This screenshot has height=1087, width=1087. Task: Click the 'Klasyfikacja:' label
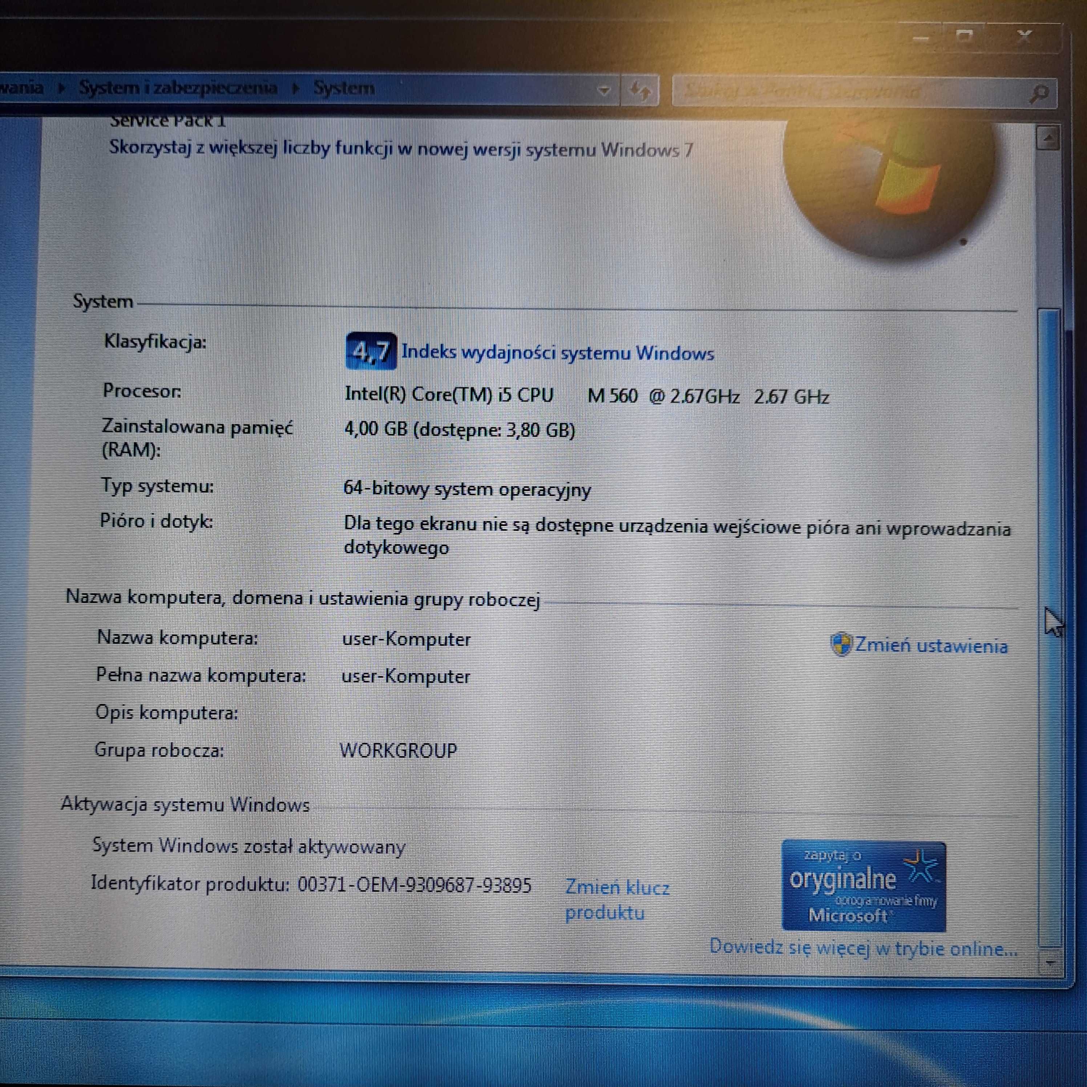pyautogui.click(x=155, y=342)
